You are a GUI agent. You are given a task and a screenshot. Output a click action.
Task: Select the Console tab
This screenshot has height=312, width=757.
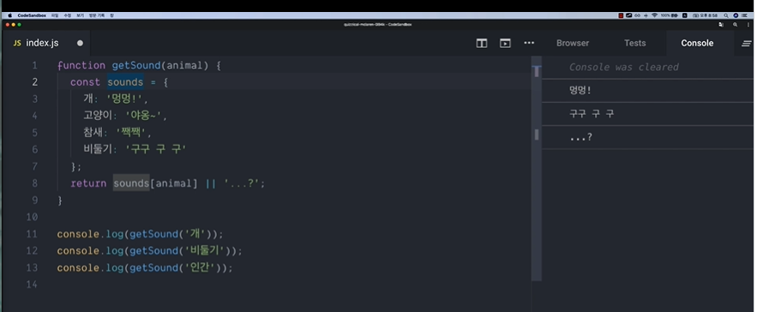click(697, 43)
